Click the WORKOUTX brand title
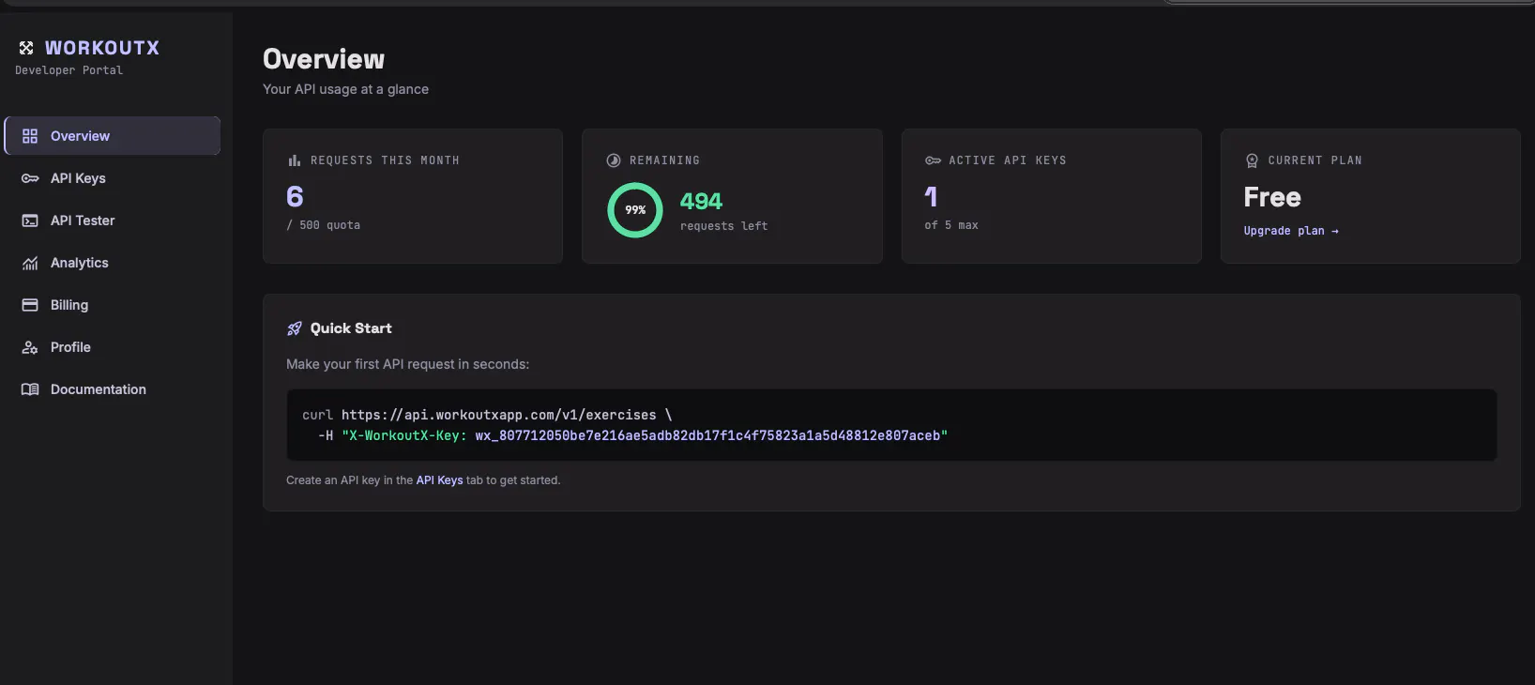Image resolution: width=1535 pixels, height=685 pixels. coord(102,48)
